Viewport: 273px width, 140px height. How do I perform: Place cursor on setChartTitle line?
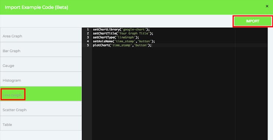(x=123, y=34)
